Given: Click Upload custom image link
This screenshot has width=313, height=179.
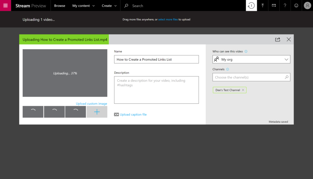Looking at the screenshot, I should [91, 103].
